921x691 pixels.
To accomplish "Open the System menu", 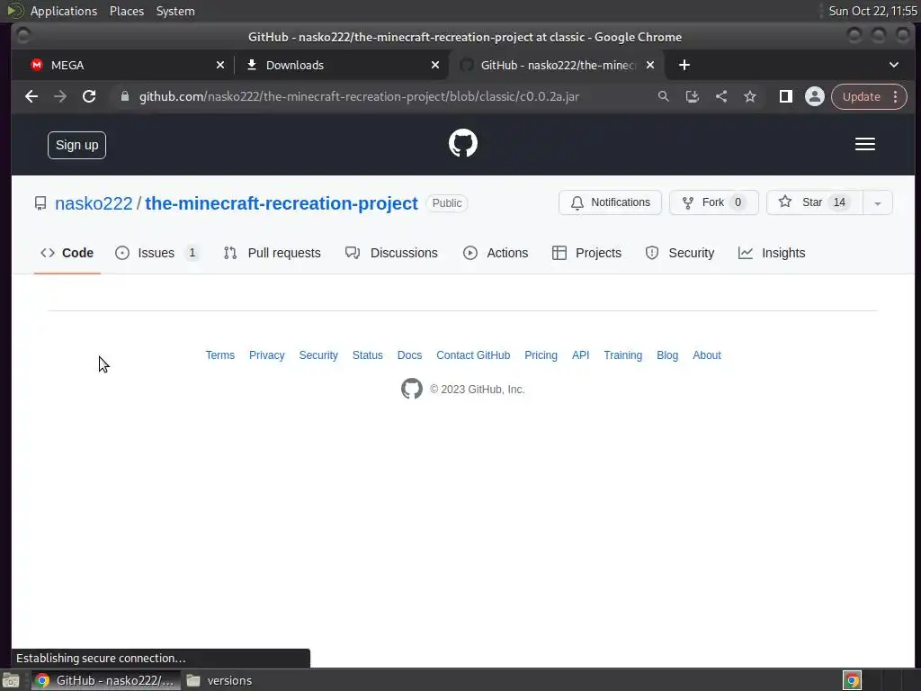I will click(175, 11).
